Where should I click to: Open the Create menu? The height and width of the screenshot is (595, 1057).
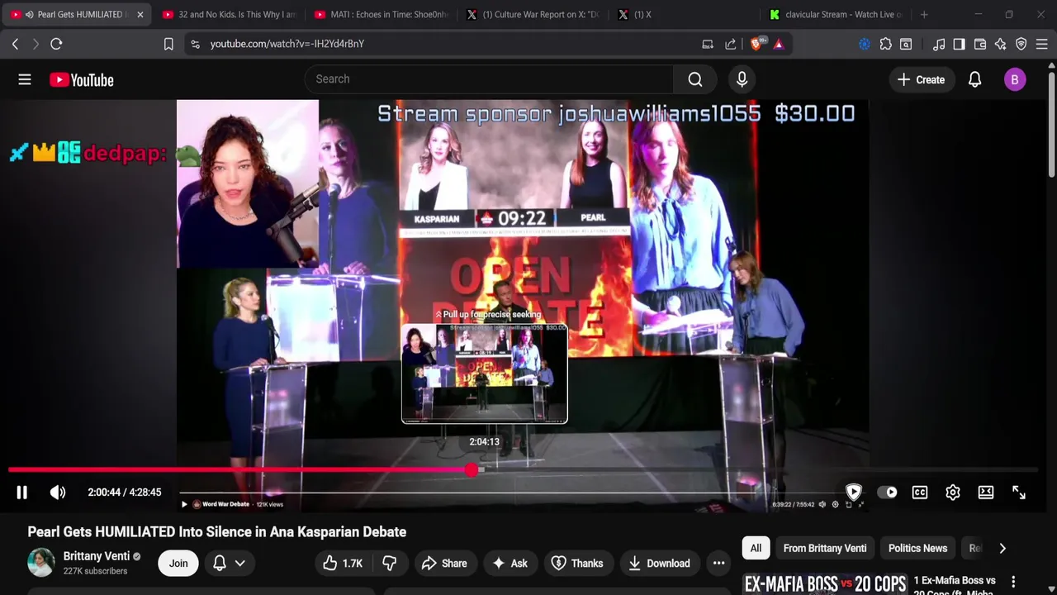click(x=921, y=79)
